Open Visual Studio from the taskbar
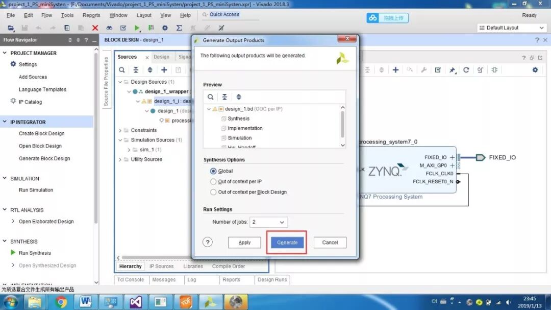Image resolution: width=551 pixels, height=310 pixels. [x=135, y=302]
